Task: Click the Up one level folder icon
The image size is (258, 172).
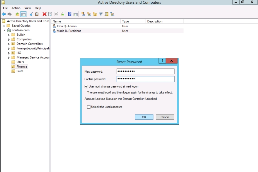Action: pyautogui.click(x=17, y=14)
